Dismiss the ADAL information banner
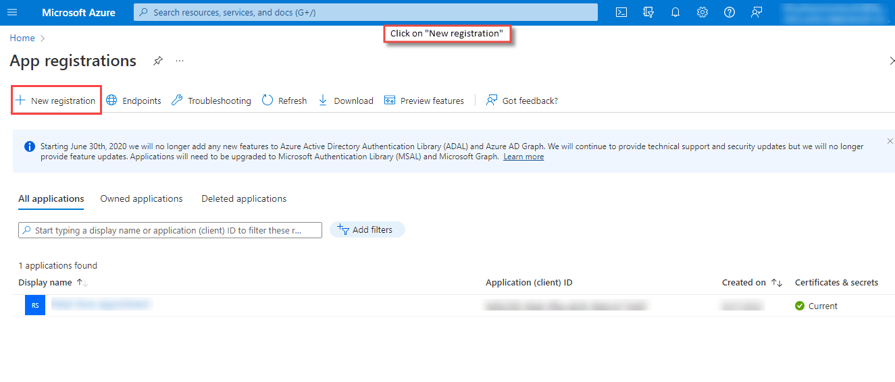 pyautogui.click(x=890, y=141)
